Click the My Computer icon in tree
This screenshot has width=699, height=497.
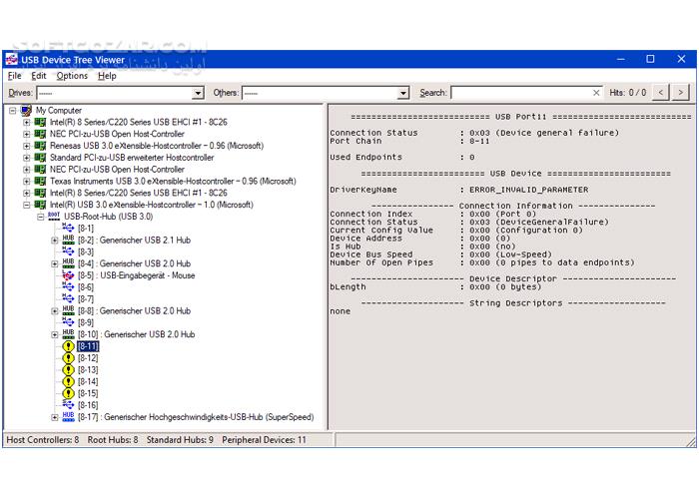click(26, 110)
